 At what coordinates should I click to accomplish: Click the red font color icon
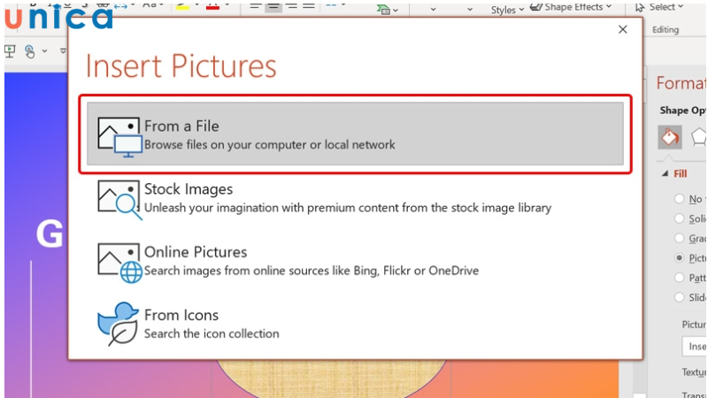tap(212, 5)
